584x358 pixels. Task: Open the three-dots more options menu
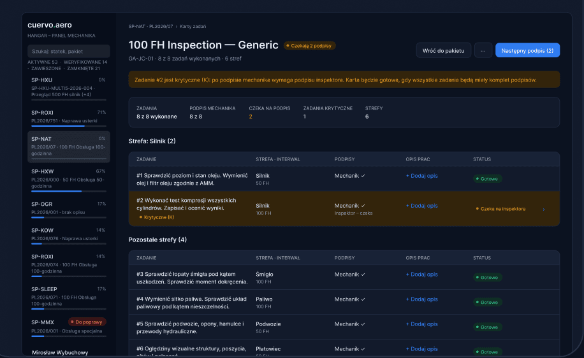pos(483,50)
